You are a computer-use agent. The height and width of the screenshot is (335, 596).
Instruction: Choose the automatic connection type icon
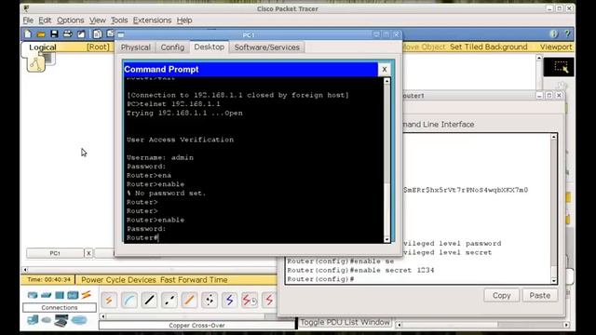tap(109, 300)
